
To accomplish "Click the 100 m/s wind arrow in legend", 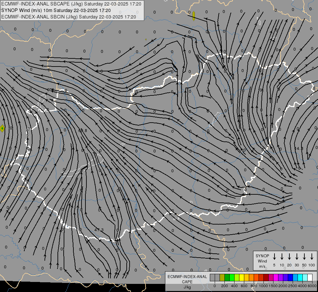I will [x=312, y=257].
